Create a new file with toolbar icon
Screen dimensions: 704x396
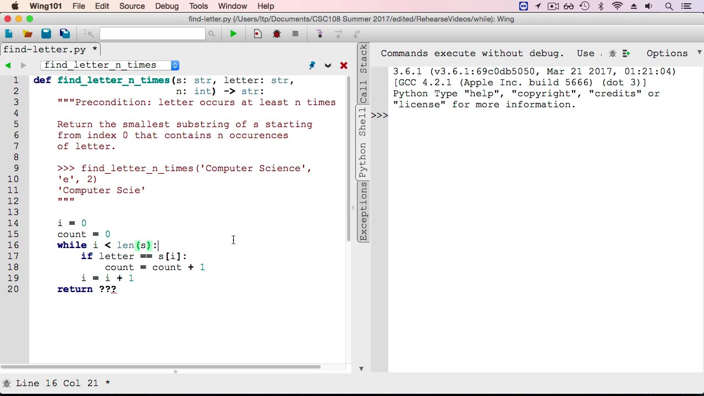(9, 34)
